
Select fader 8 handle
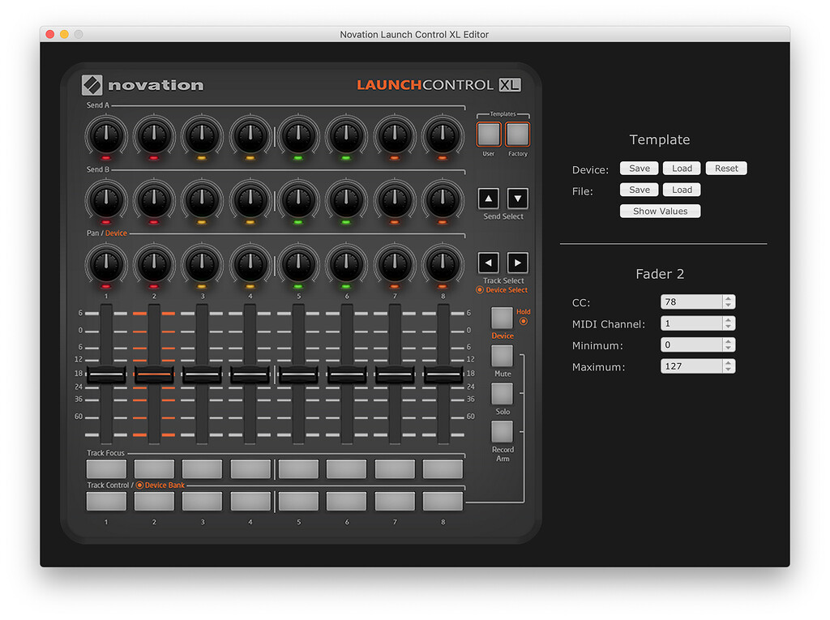click(443, 374)
